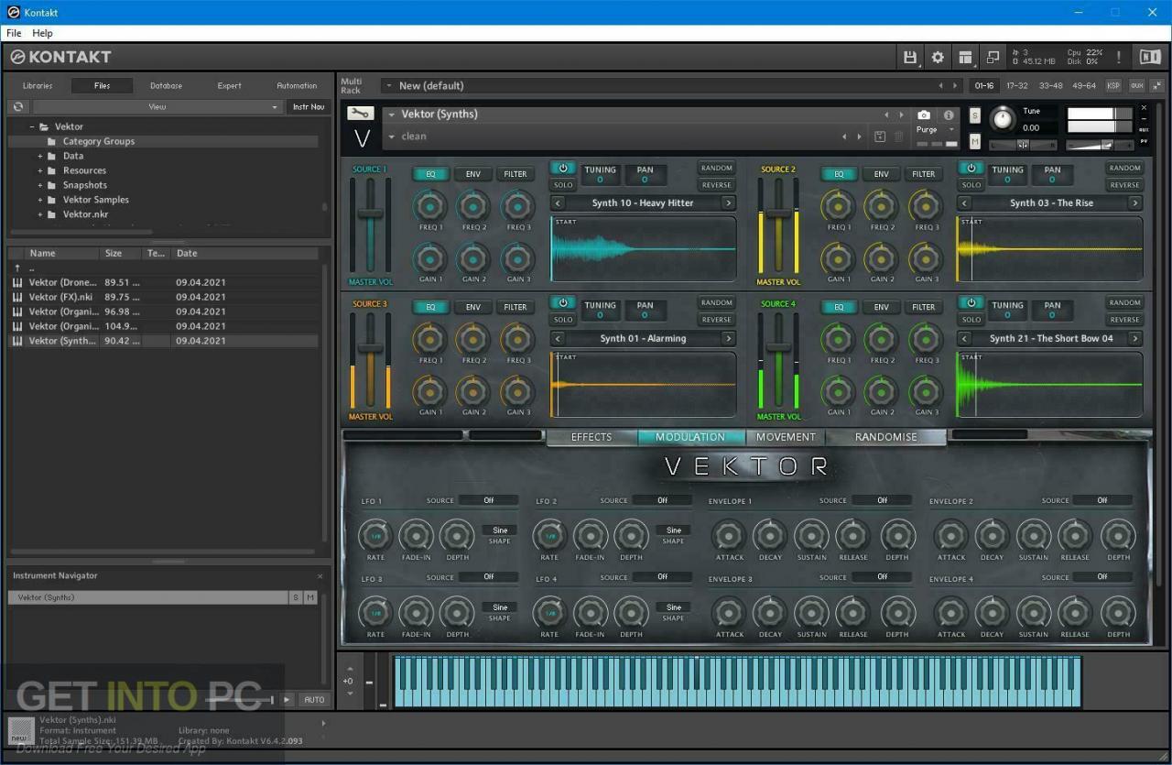The image size is (1172, 765).
Task: Open the New (default) multi dropdown
Action: tap(388, 86)
